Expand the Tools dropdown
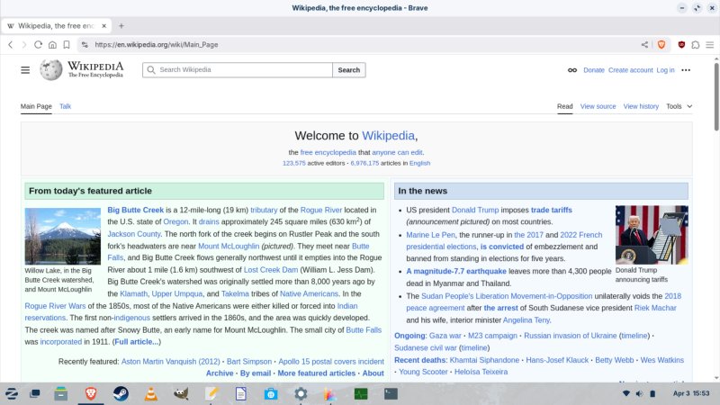This screenshot has height=405, width=720. coord(679,106)
